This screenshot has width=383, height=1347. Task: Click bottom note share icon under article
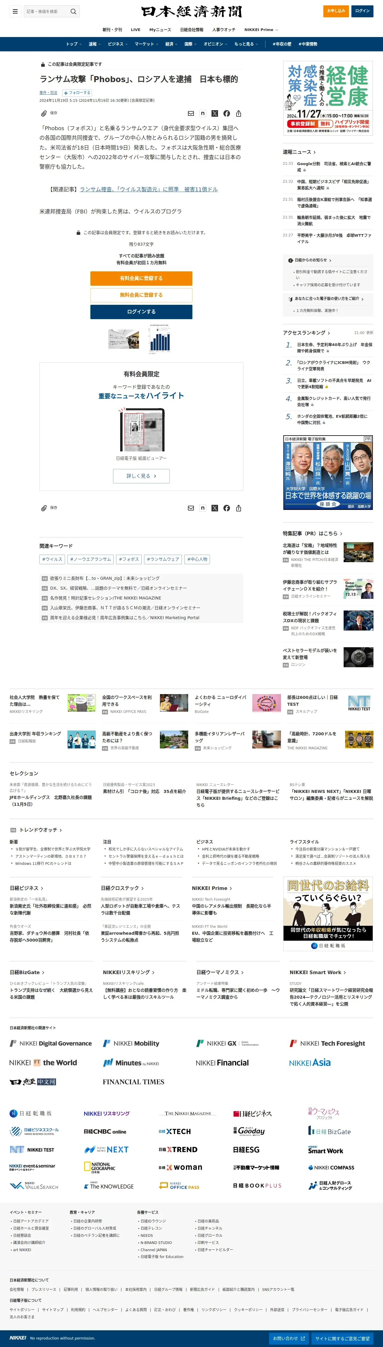(203, 508)
